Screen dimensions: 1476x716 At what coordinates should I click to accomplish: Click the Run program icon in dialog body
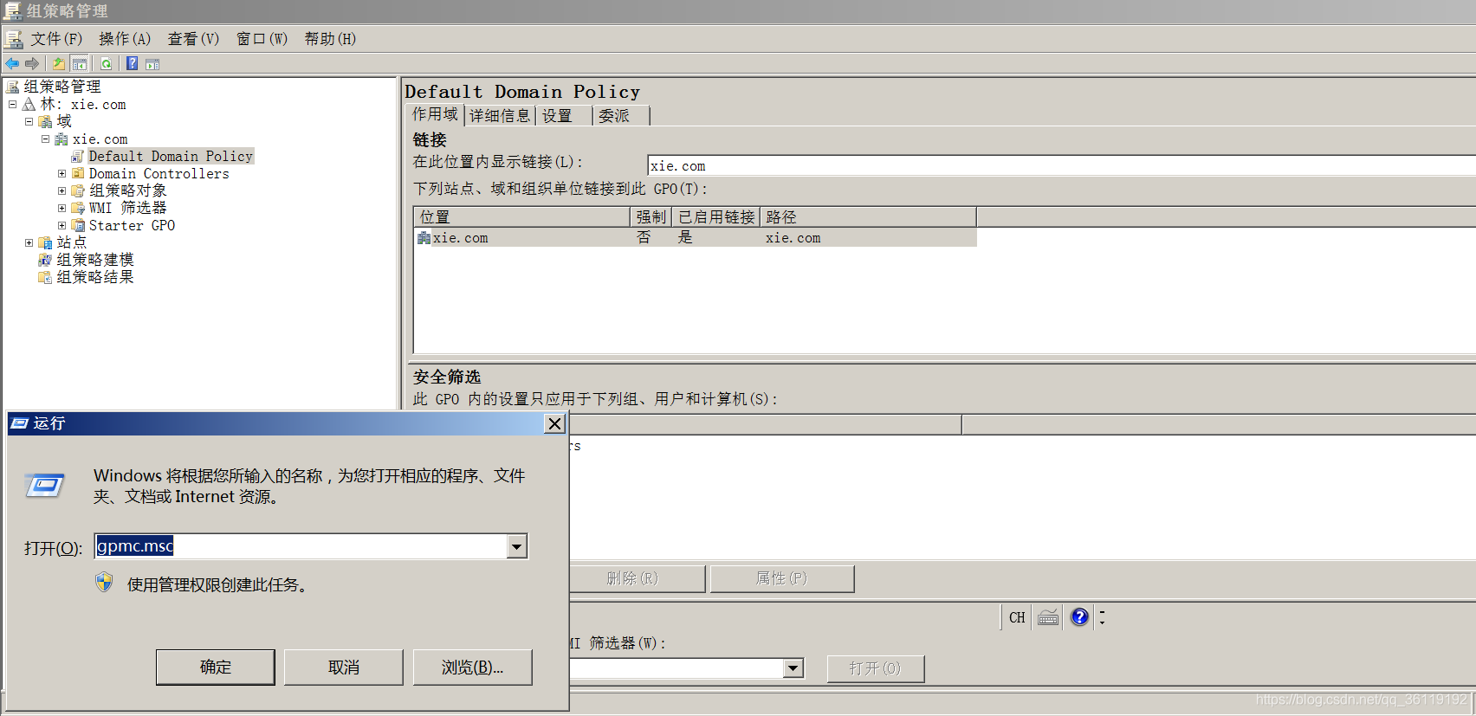(x=45, y=485)
